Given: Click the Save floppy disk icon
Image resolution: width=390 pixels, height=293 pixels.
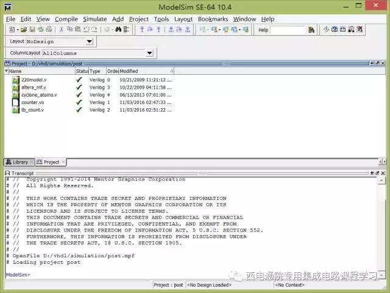Looking at the screenshot, I should tap(32, 30).
